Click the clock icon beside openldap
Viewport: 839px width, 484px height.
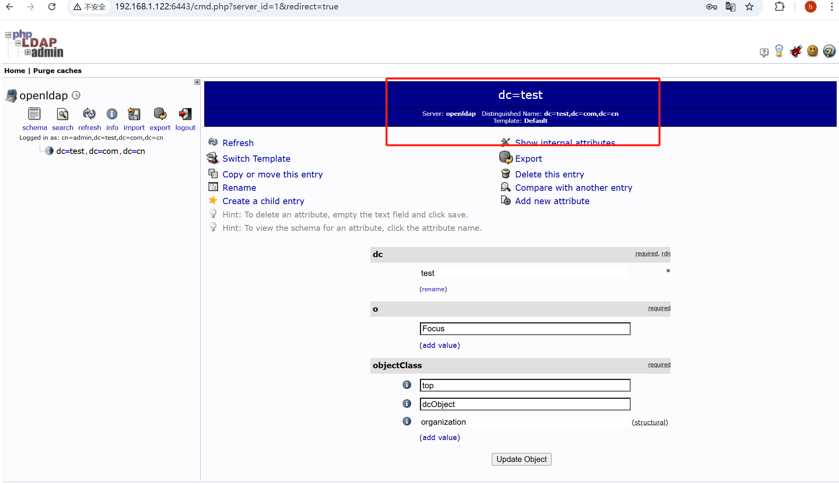[76, 95]
